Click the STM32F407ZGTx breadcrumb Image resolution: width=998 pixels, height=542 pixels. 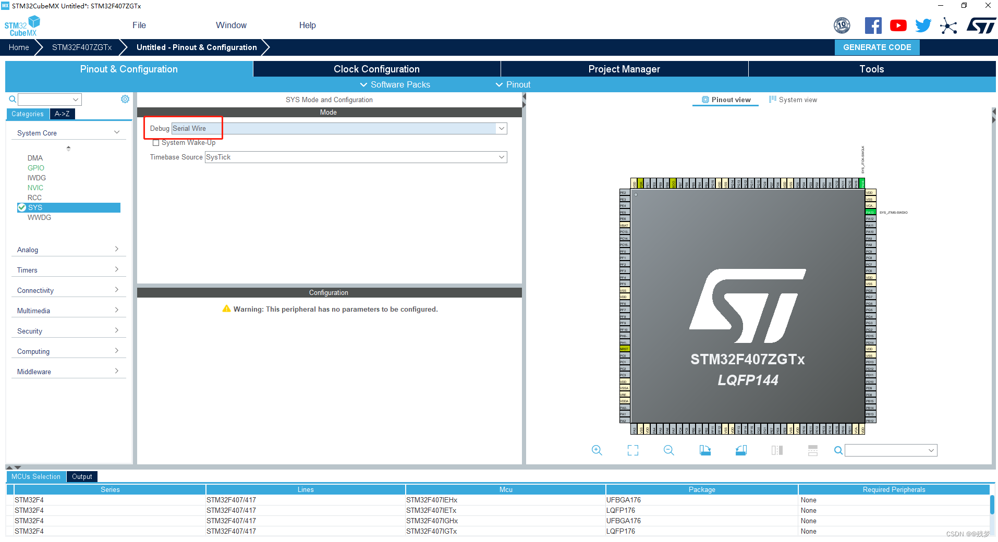82,47
